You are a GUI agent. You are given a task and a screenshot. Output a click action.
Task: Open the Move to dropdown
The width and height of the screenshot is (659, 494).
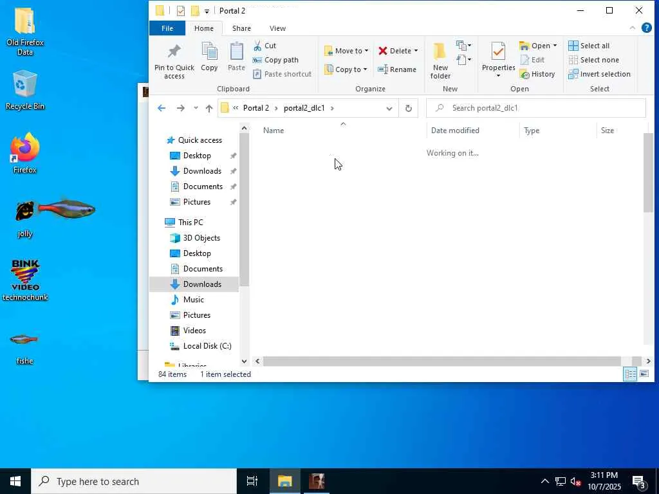click(x=346, y=51)
